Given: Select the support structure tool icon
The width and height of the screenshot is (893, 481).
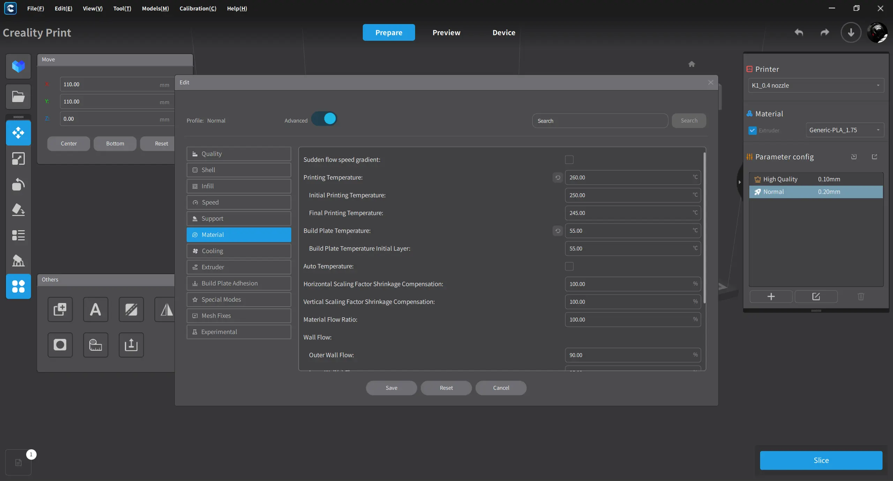Looking at the screenshot, I should pos(18,261).
